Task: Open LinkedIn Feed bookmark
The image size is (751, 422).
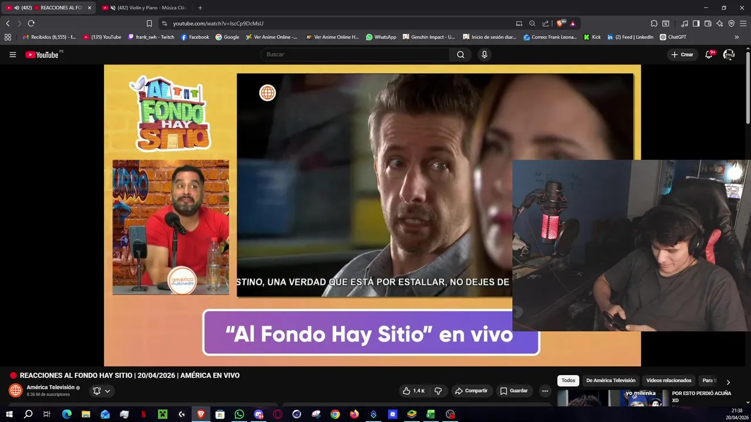Action: click(x=630, y=37)
